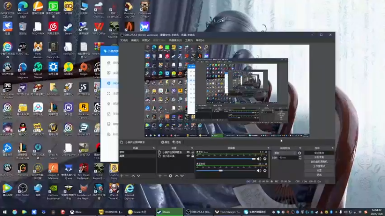
Task: Open the 工具(T) menu in OBS
Action: [x=189, y=40]
